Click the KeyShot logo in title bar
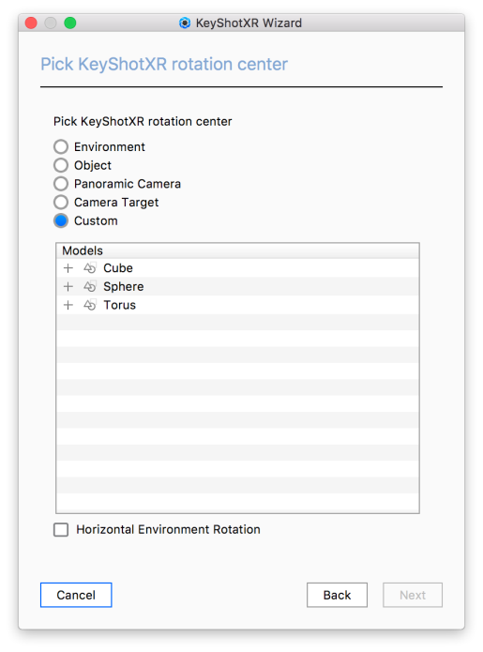Image resolution: width=483 pixels, height=652 pixels. (x=185, y=23)
